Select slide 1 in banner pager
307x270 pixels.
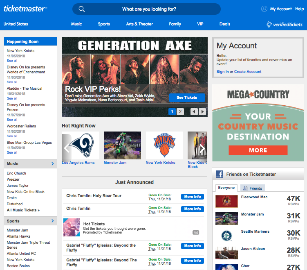pyautogui.click(x=172, y=112)
